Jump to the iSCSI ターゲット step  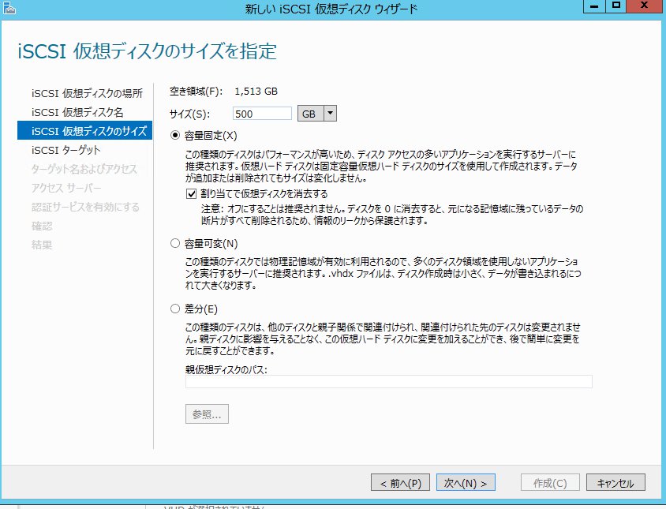point(66,150)
